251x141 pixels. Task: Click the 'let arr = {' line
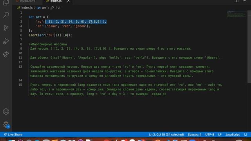coord(38,17)
